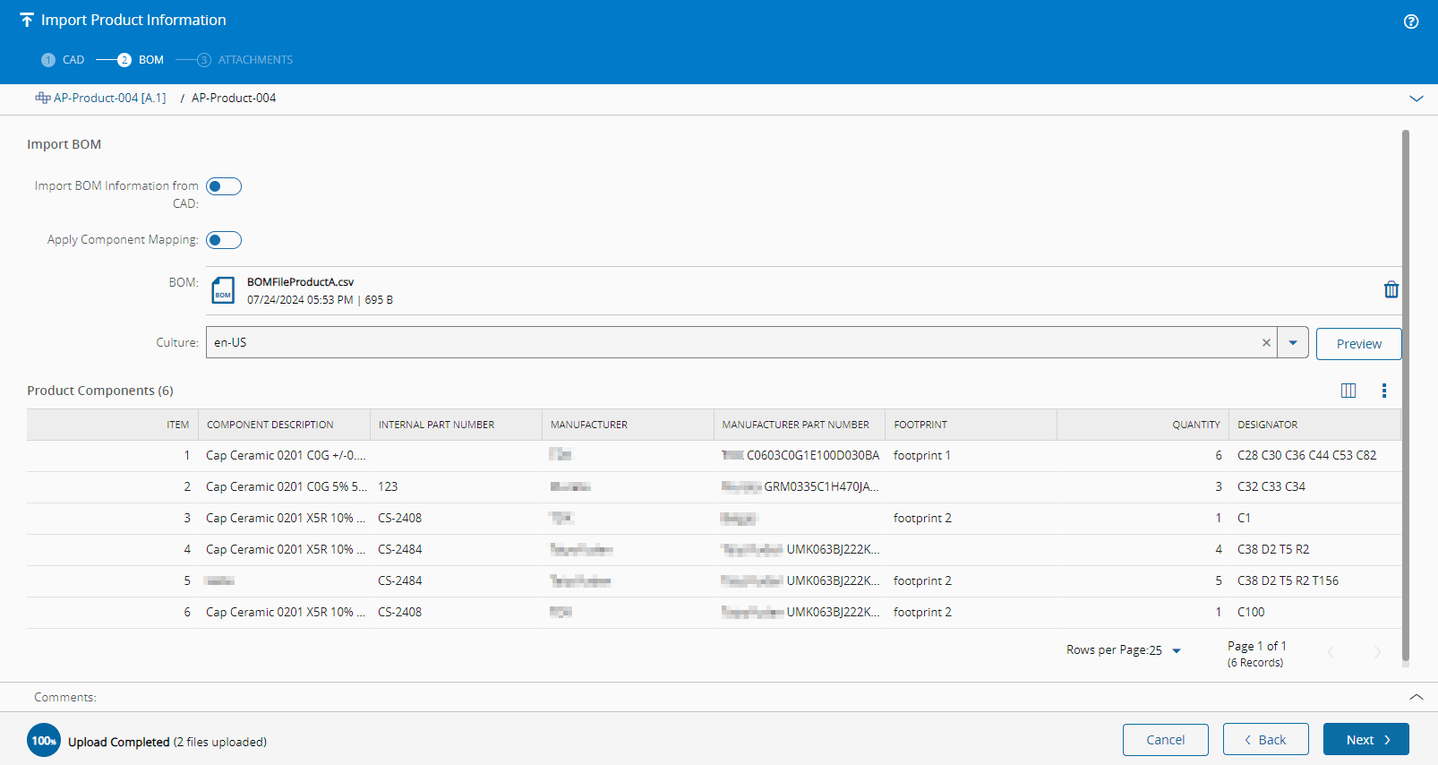Expand the Comments section
The height and width of the screenshot is (765, 1438).
[1416, 697]
